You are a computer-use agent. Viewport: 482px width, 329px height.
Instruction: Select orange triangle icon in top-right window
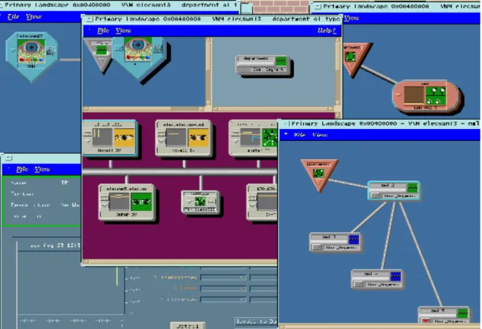click(357, 58)
